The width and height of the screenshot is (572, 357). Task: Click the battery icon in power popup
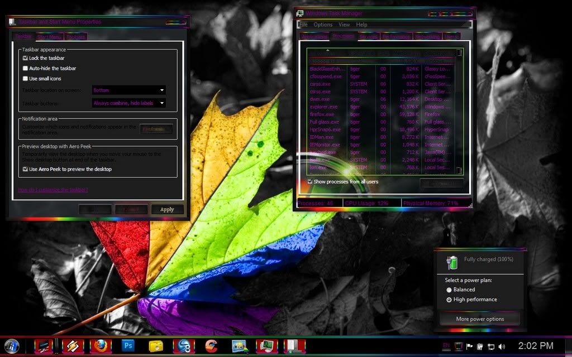[x=452, y=262]
